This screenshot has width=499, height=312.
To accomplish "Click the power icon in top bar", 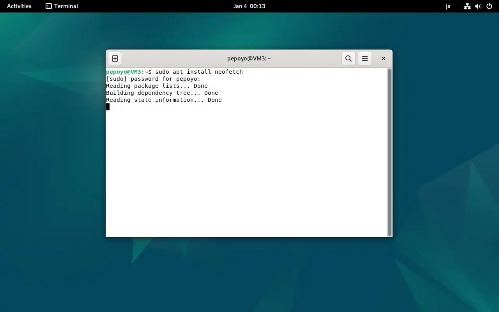I will click(489, 6).
